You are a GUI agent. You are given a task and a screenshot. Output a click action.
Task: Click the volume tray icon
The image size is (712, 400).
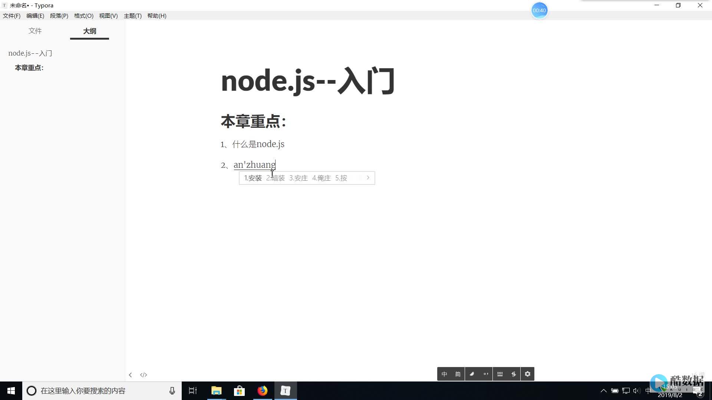click(x=637, y=391)
